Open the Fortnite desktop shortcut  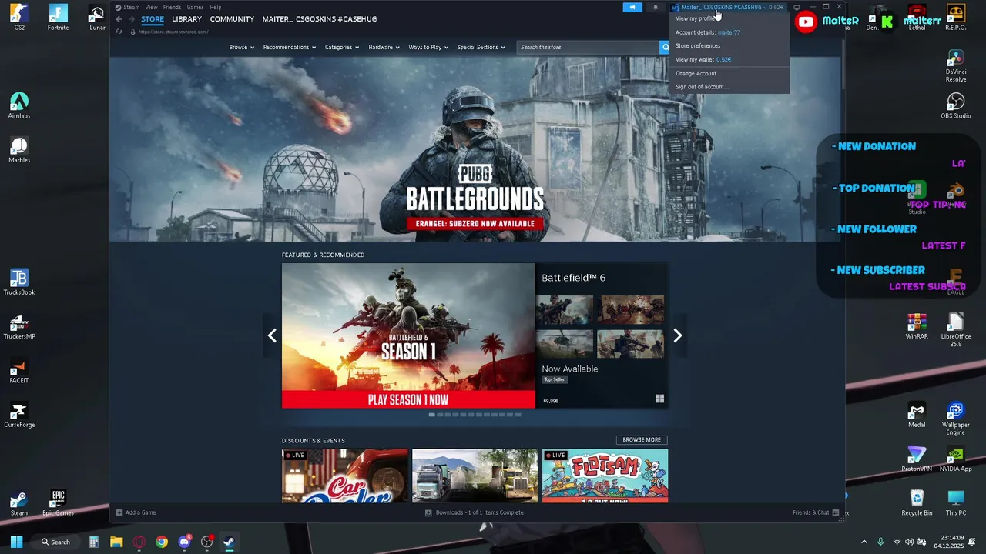[58, 18]
